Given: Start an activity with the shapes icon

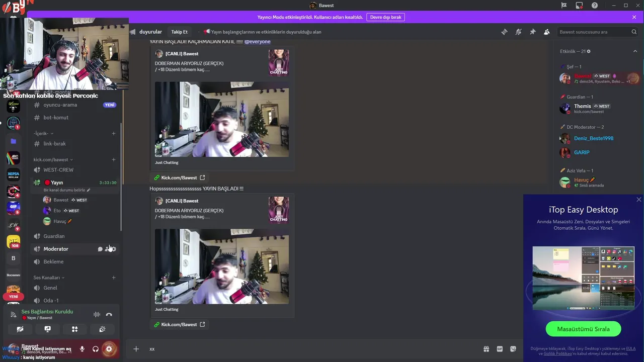Looking at the screenshot, I should (x=74, y=329).
